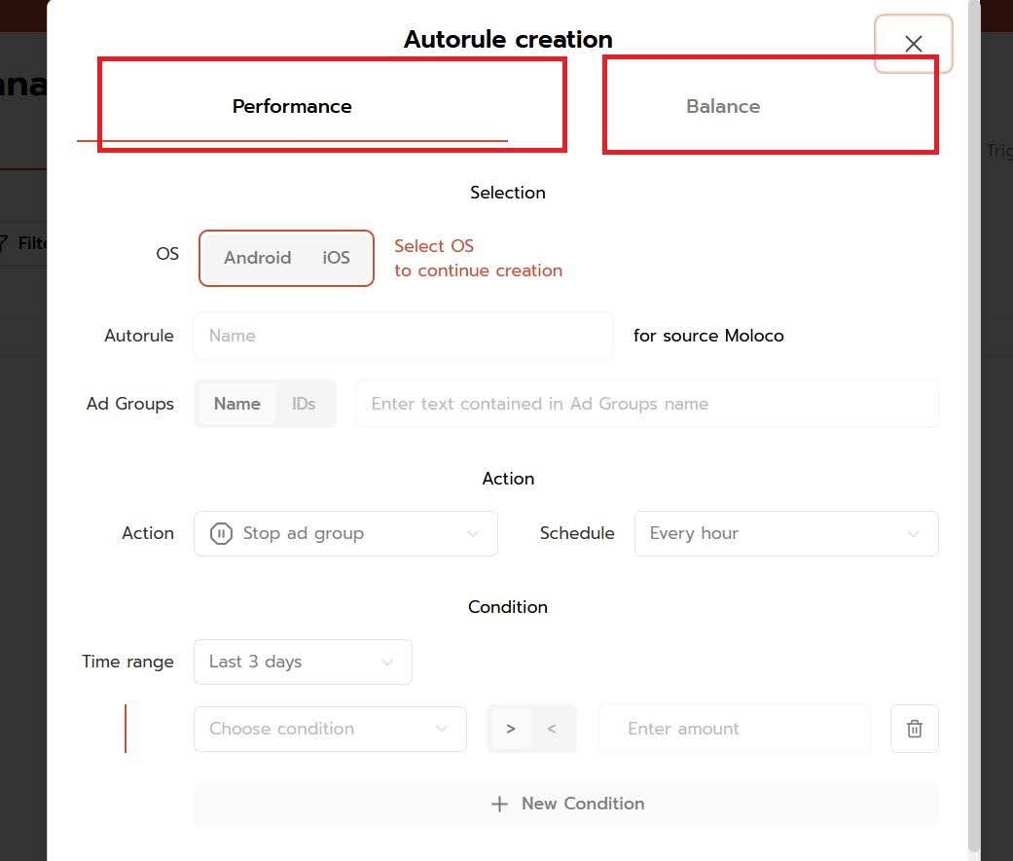
Task: Switch Ad Groups filter to IDs
Action: [304, 404]
